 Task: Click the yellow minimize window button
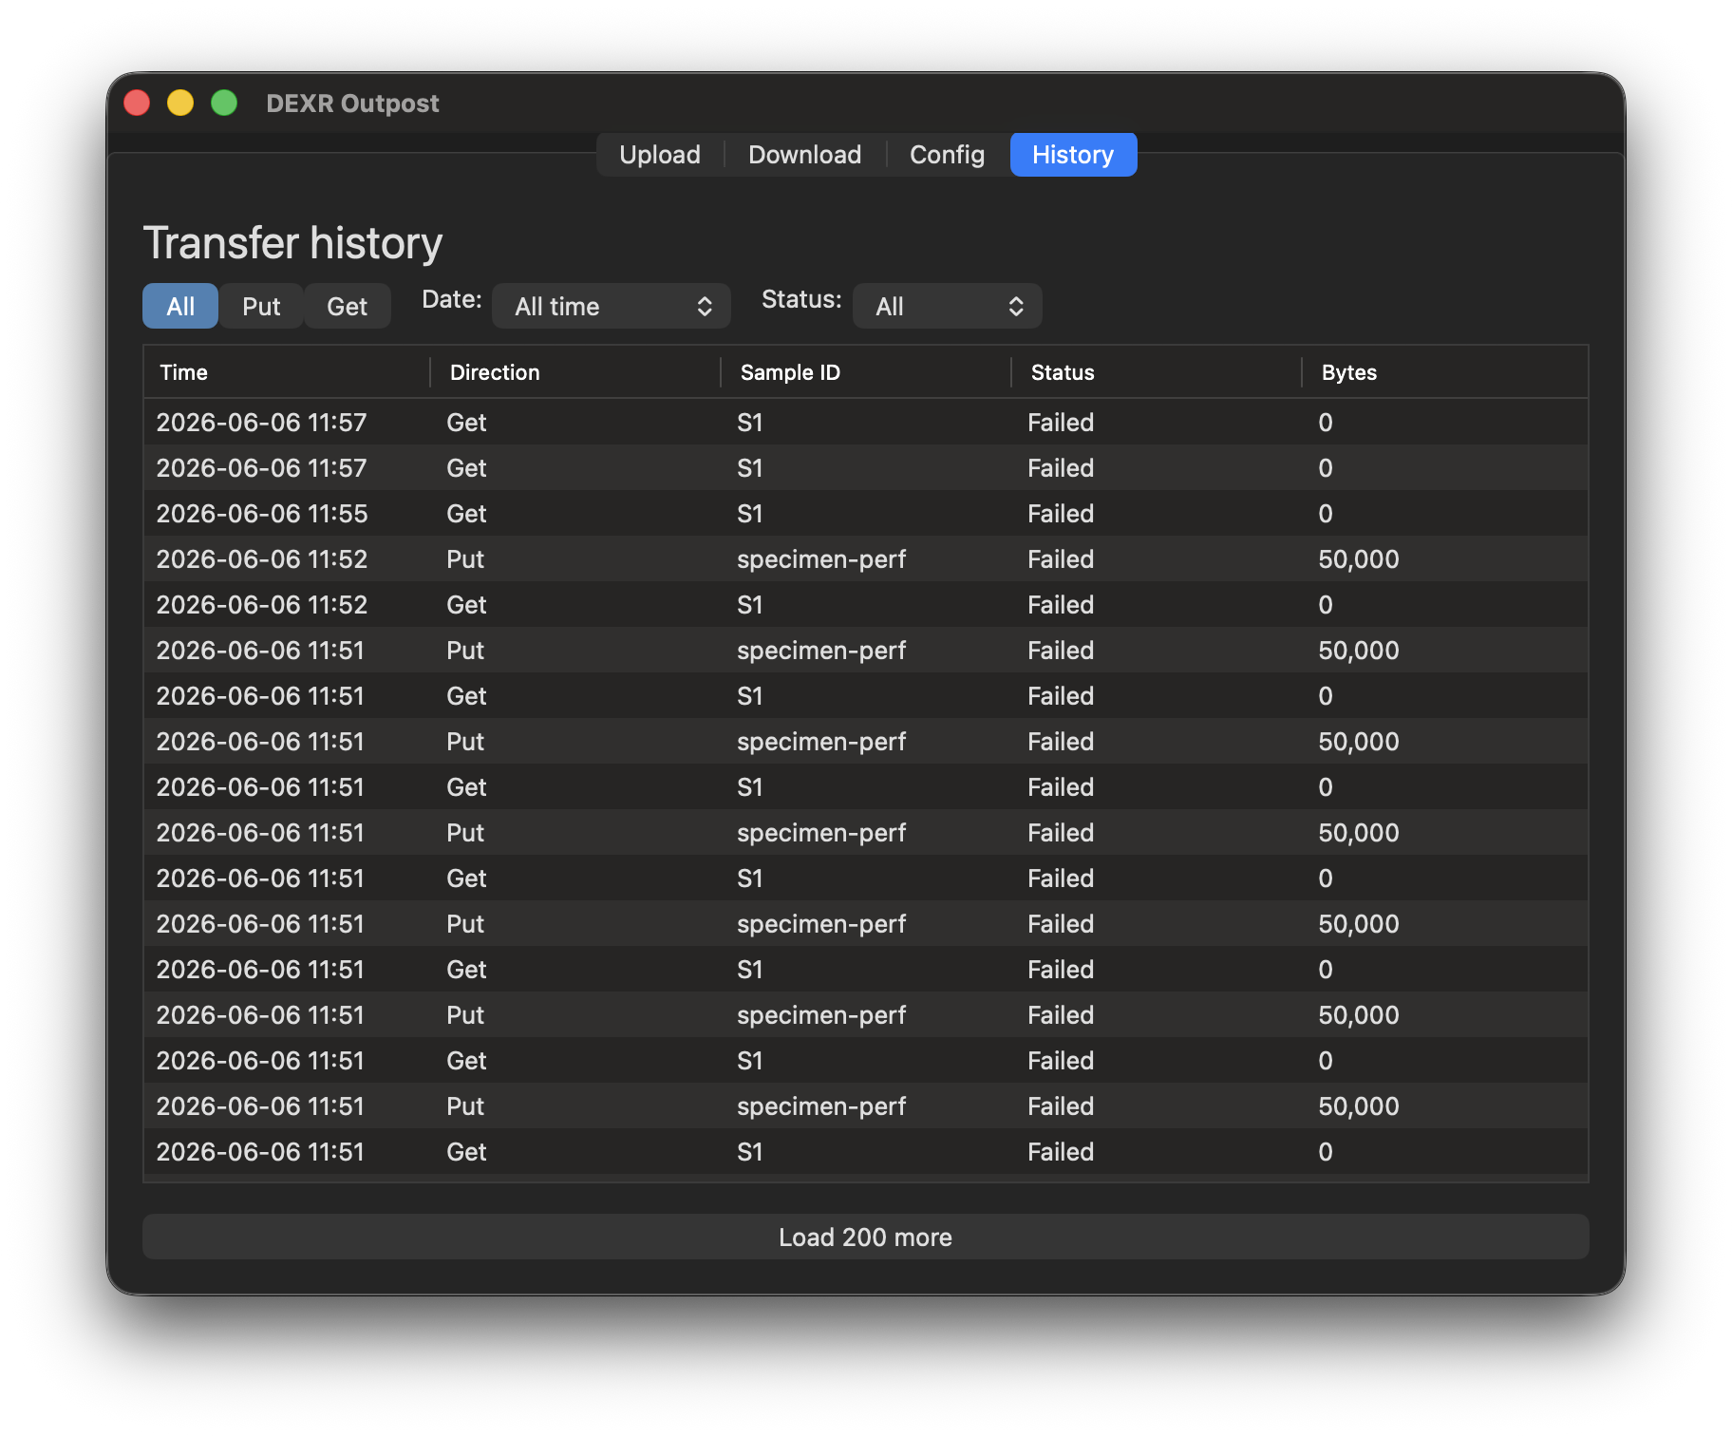coord(180,103)
